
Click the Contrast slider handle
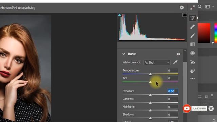tap(150, 103)
